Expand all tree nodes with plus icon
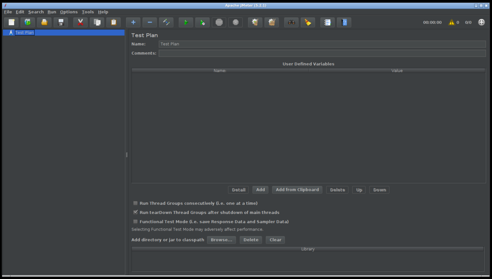 click(x=133, y=22)
